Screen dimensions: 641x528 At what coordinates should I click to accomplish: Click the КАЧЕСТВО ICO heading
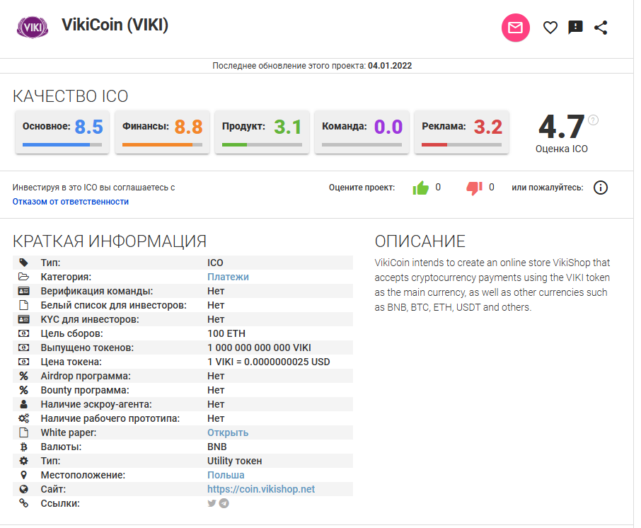click(70, 96)
